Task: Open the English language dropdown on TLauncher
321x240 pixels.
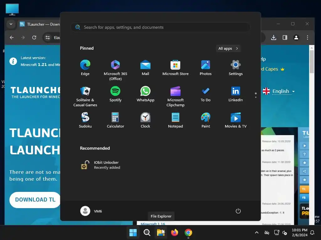Action: point(279,91)
